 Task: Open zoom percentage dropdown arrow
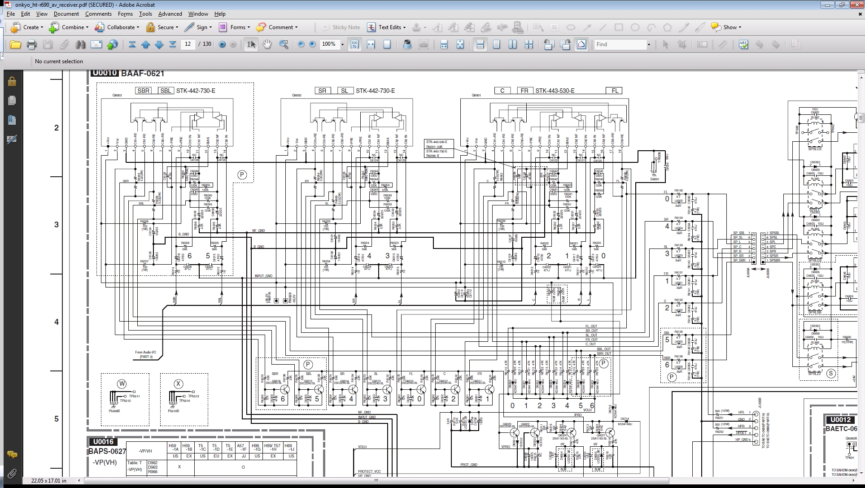[x=342, y=44]
